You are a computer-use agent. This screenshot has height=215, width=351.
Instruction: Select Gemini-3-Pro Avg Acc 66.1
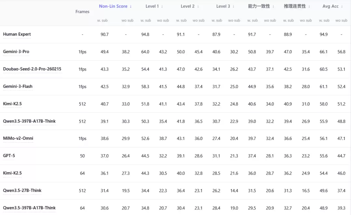tap(323, 52)
